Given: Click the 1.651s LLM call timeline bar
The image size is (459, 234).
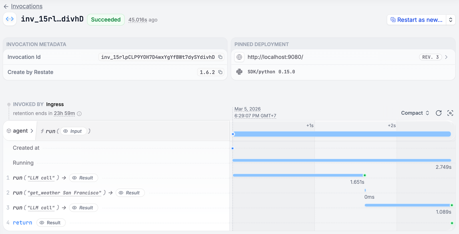Looking at the screenshot, I should [299, 175].
